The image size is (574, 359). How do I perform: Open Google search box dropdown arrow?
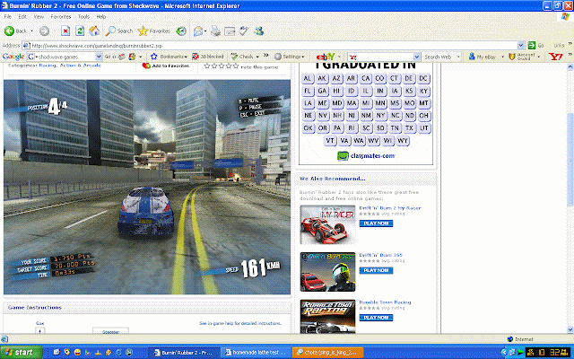[99, 57]
